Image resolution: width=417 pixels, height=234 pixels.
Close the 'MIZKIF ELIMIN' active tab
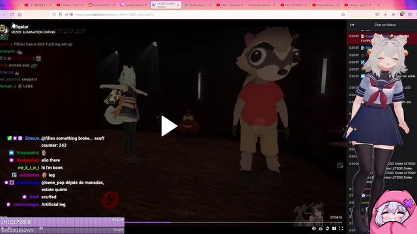tap(178, 5)
